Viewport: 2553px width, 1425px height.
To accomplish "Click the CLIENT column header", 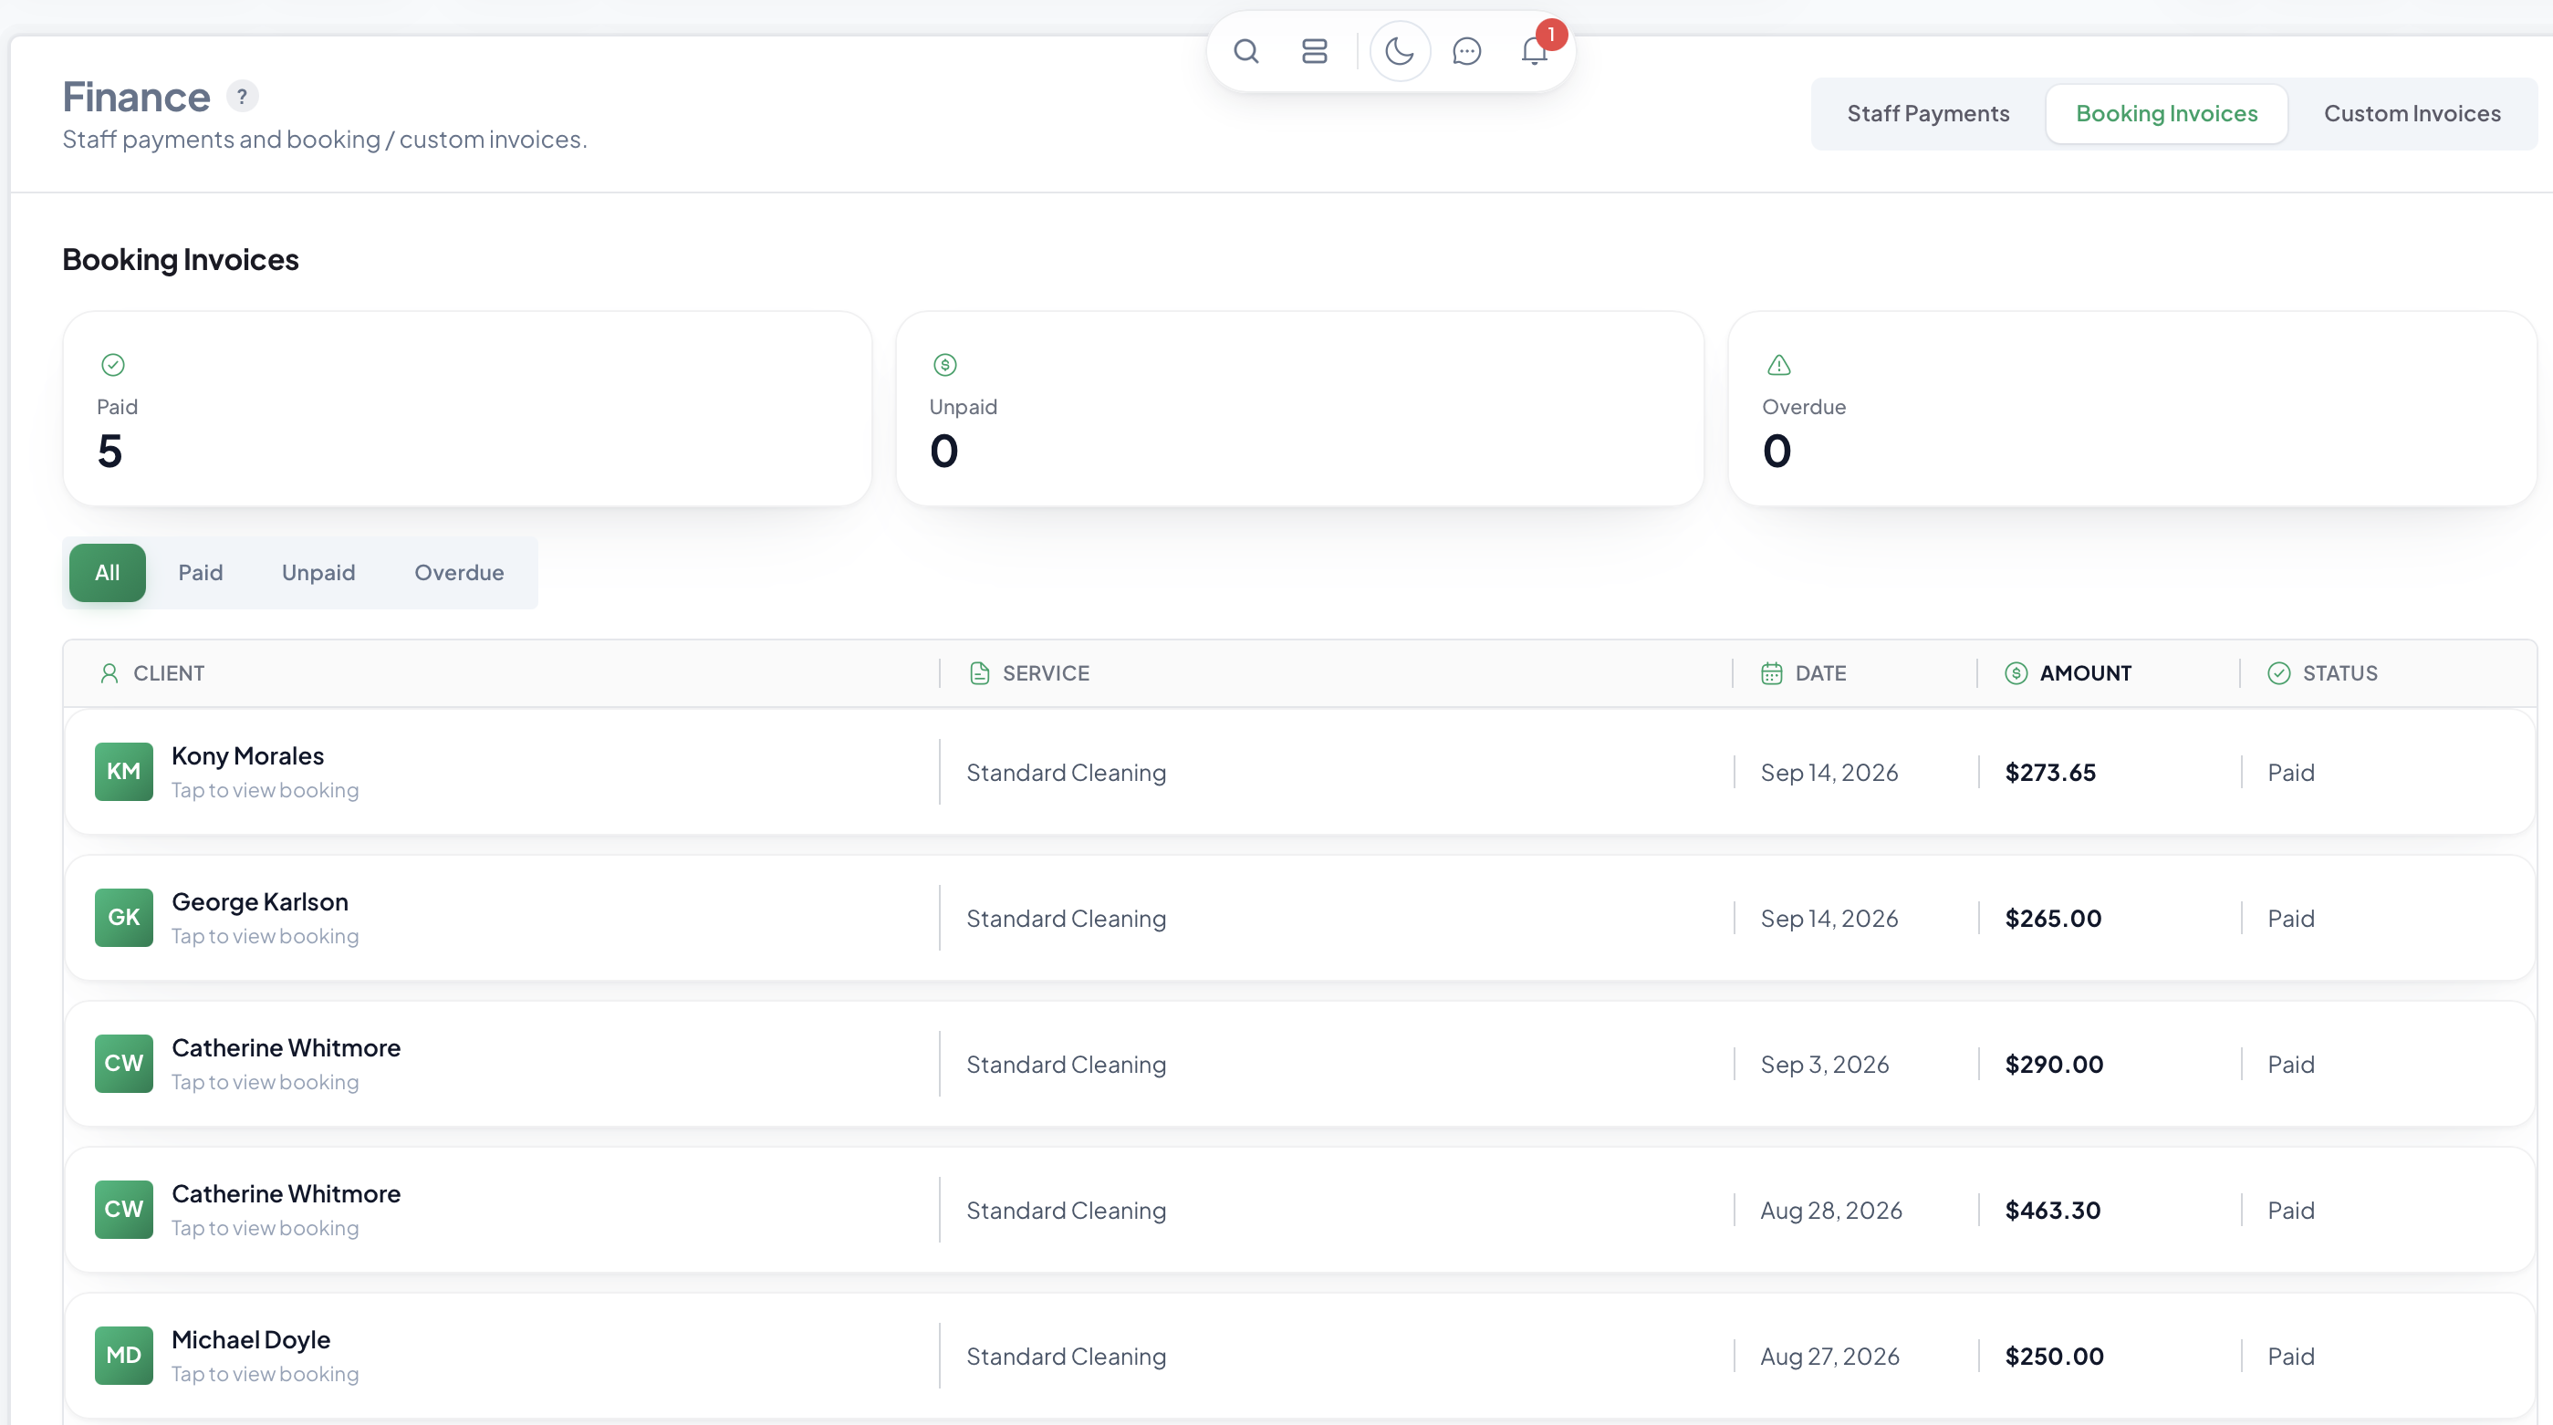I will 169,674.
